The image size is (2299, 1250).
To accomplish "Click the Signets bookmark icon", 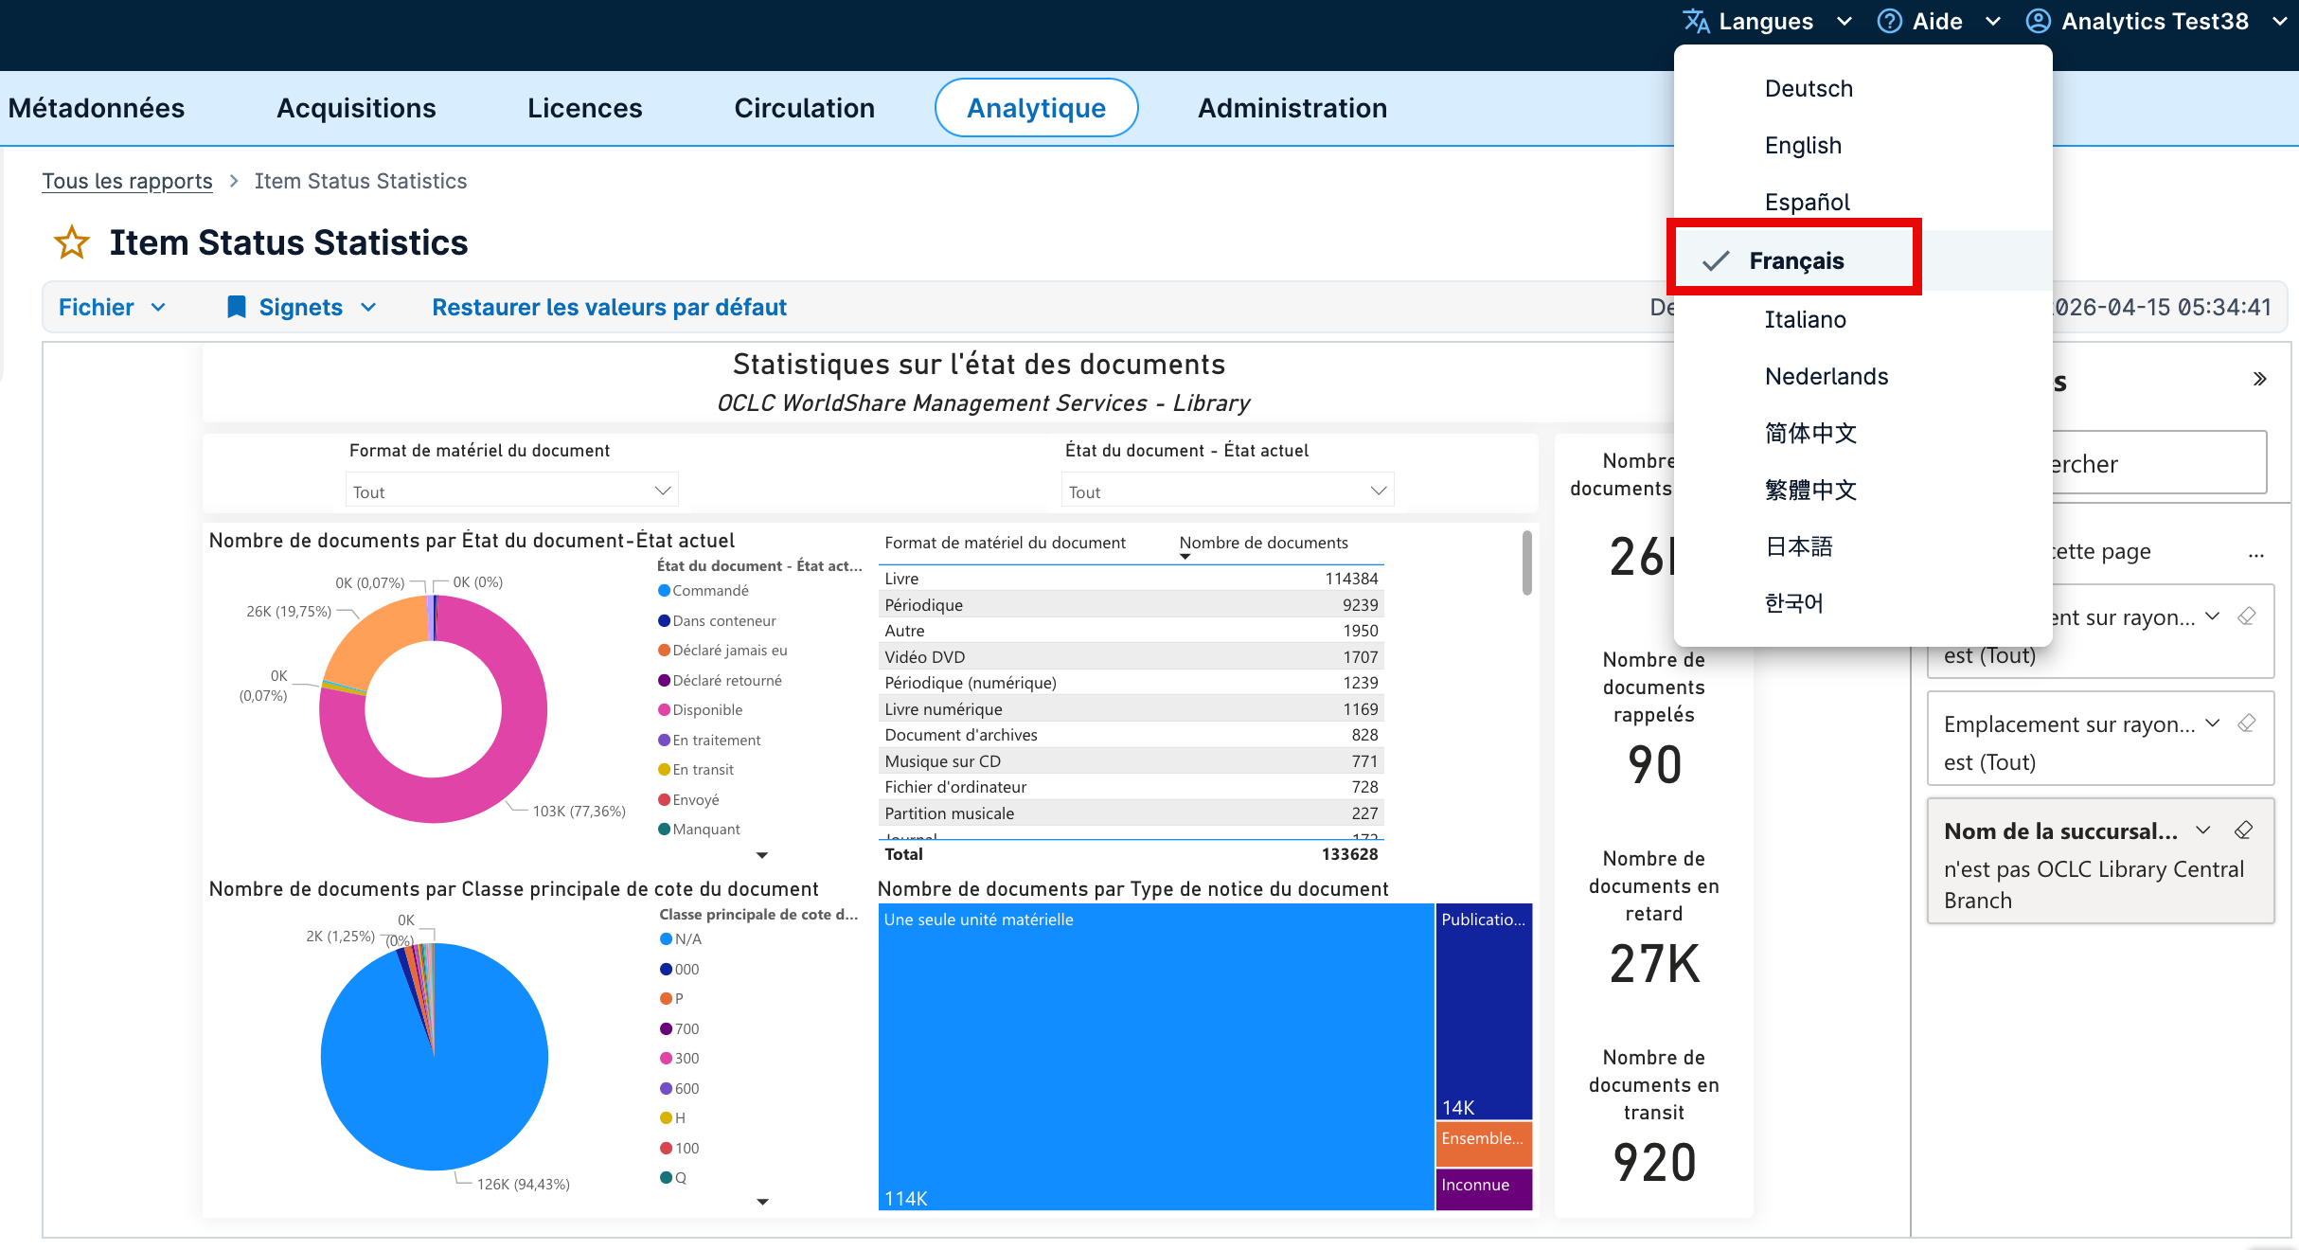I will click(x=237, y=307).
